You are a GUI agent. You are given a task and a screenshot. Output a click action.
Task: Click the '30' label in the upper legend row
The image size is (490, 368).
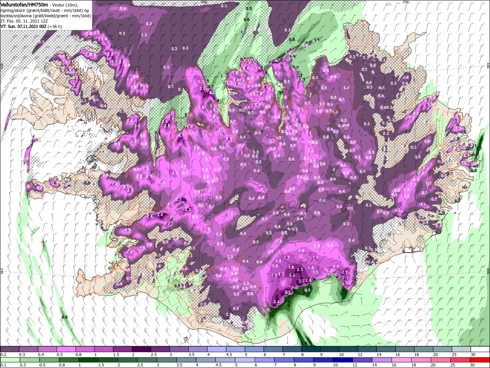pos(472,355)
